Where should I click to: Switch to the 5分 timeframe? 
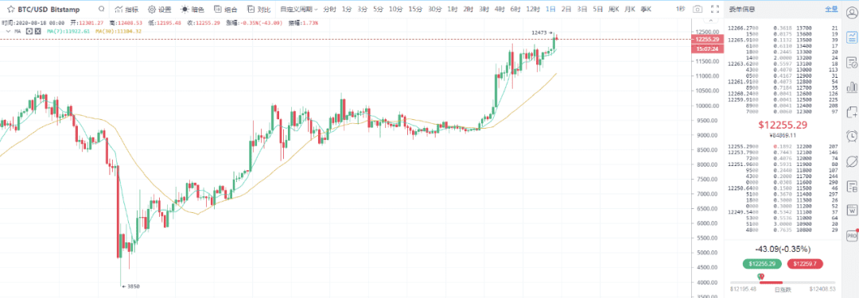[x=379, y=10]
